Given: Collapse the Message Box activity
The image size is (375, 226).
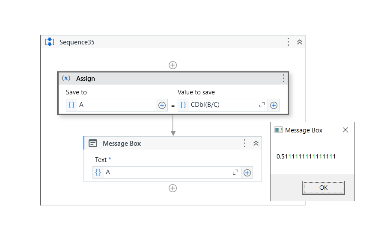Looking at the screenshot, I should 256,143.
